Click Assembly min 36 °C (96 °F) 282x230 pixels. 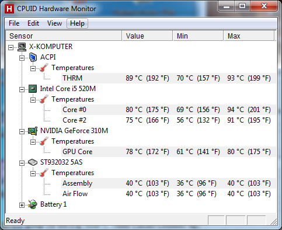point(196,183)
